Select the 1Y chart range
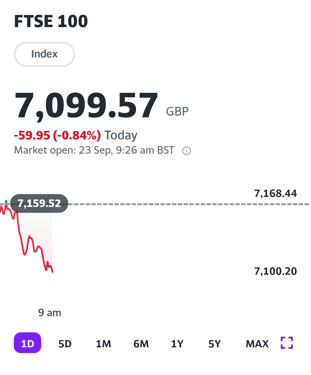The image size is (311, 375). click(x=177, y=344)
